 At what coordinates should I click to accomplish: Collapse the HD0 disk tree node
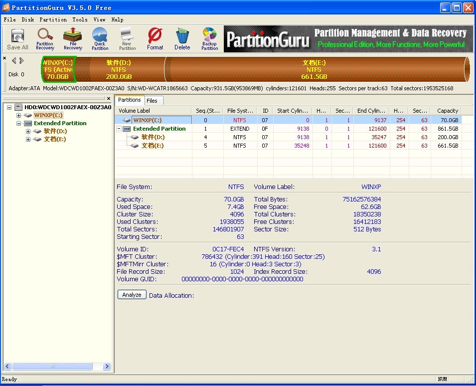point(9,107)
